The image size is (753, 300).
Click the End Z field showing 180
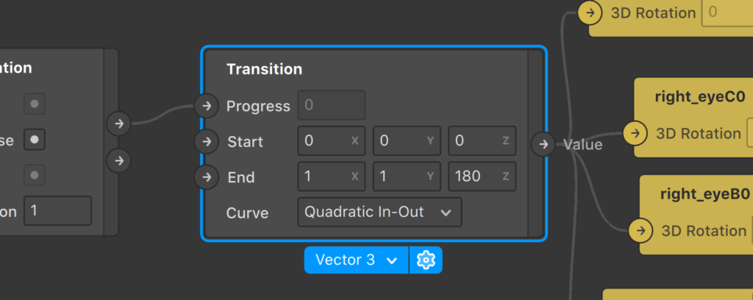coord(482,176)
